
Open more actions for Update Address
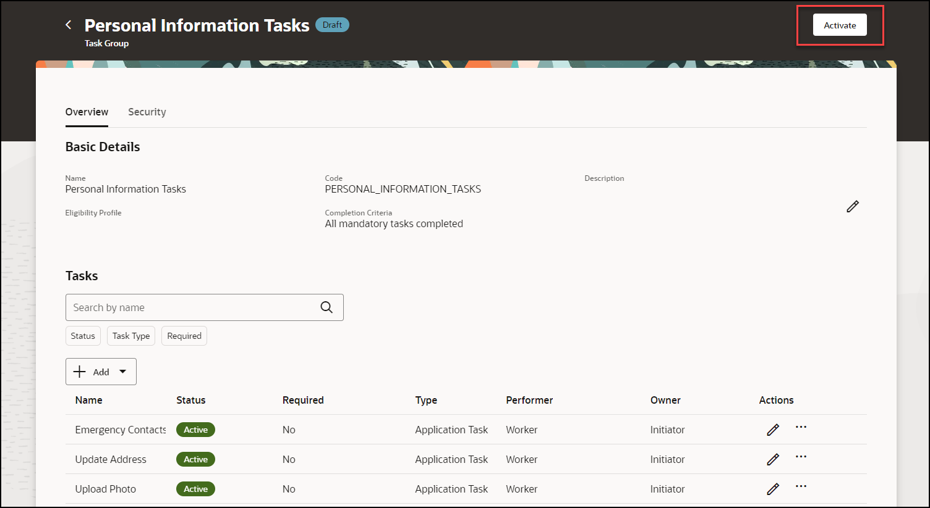pos(801,457)
